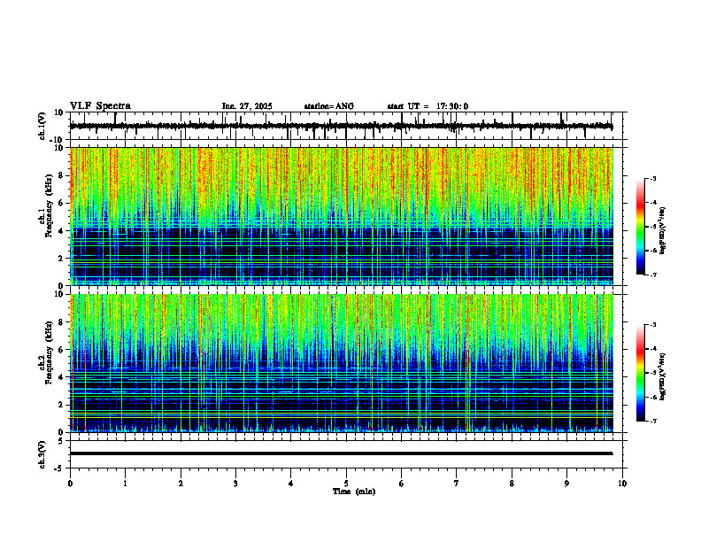The image size is (701, 542).
Task: Click the ch.3(V) axis "-5" tick label
Action: pos(59,468)
